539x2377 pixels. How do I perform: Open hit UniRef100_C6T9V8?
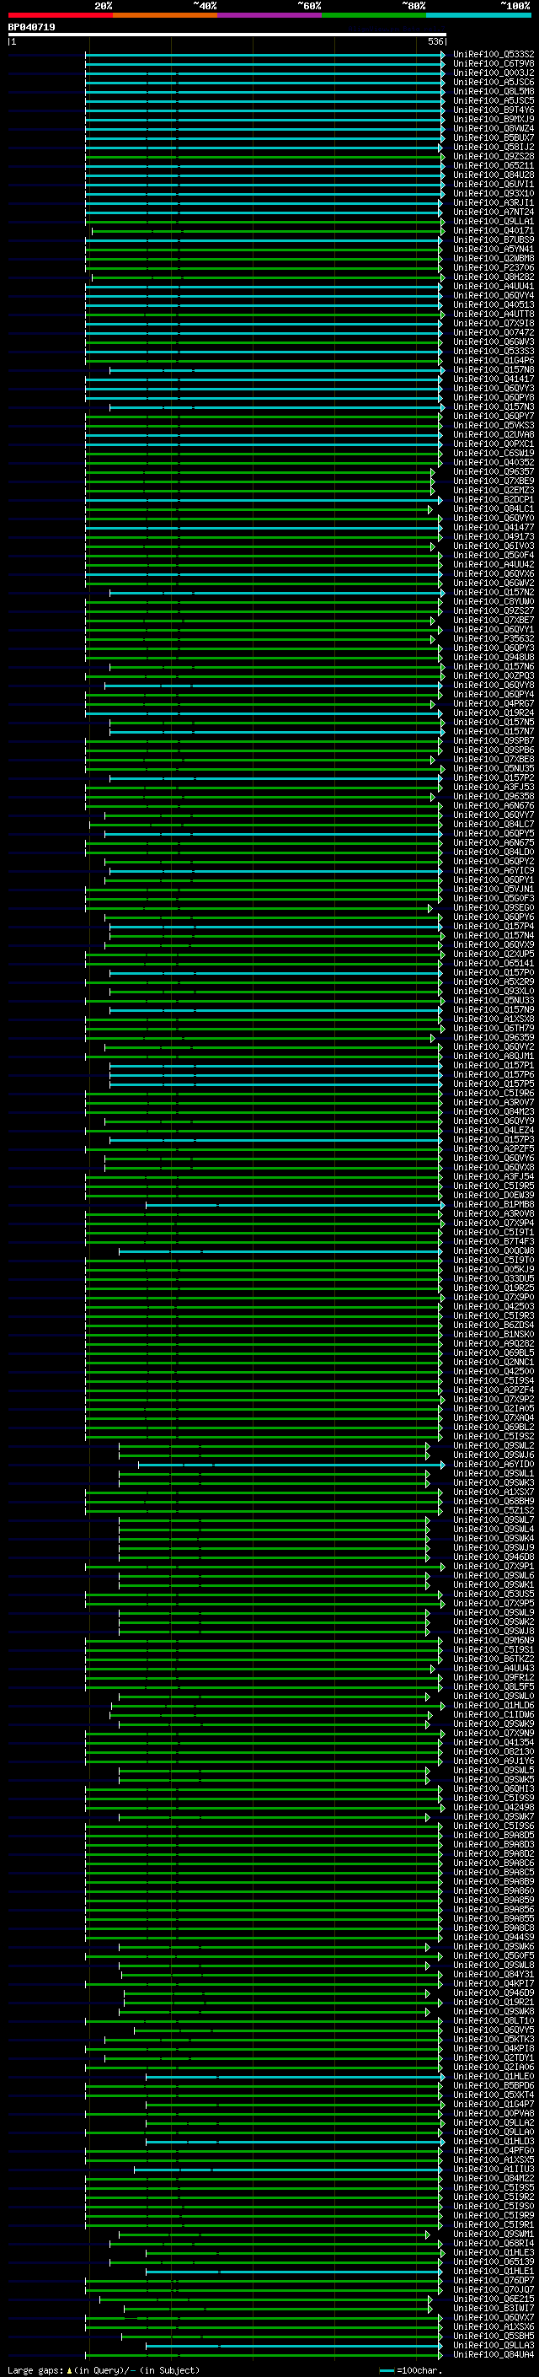pyautogui.click(x=494, y=64)
